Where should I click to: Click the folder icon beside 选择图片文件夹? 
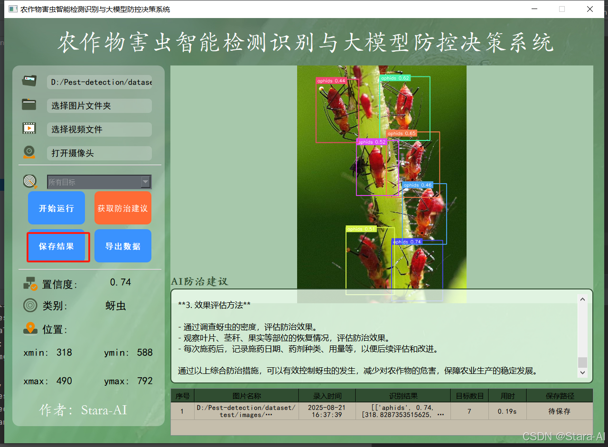click(29, 105)
